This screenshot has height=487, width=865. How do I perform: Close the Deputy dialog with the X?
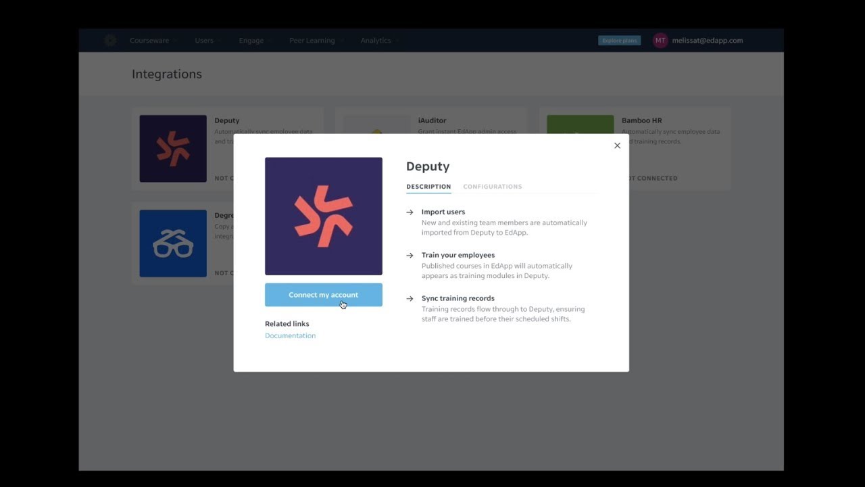click(617, 145)
